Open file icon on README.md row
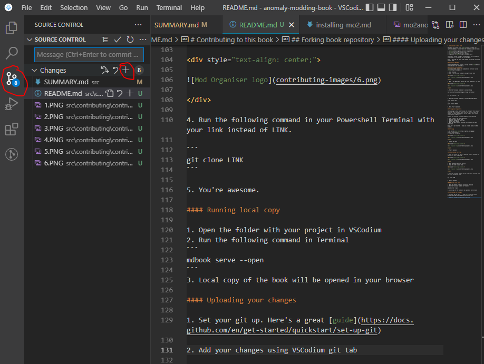This screenshot has height=364, width=484. click(x=109, y=93)
